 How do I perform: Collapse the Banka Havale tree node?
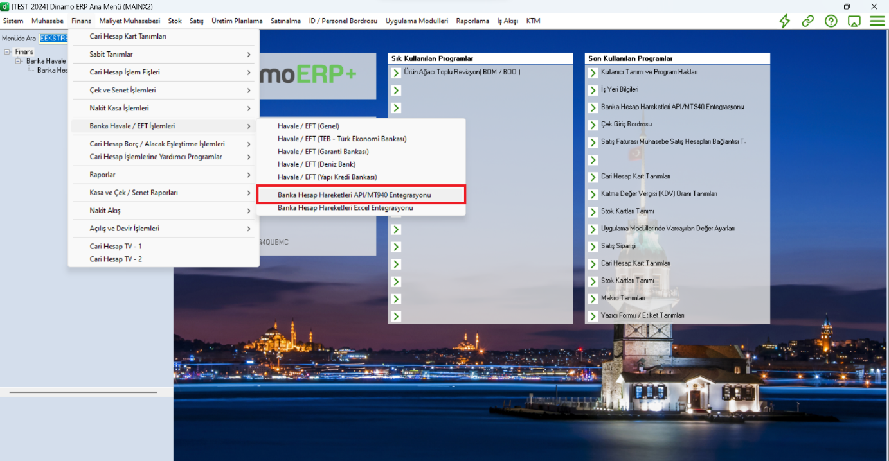coord(19,61)
